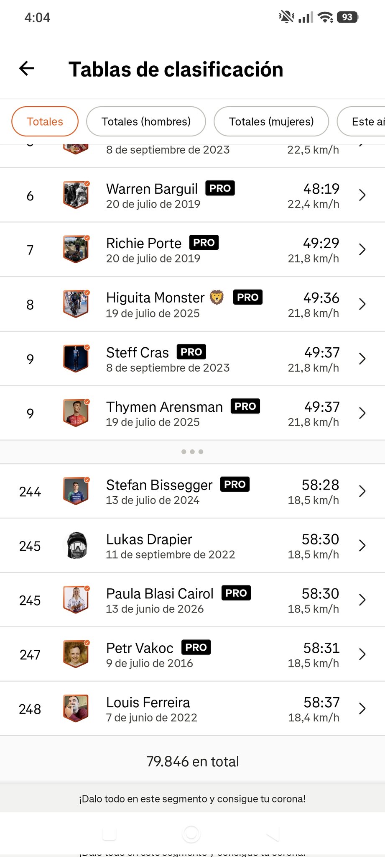Viewport: 385px width, 857px height.
Task: Expand hidden ranks with three dots
Action: 192,452
